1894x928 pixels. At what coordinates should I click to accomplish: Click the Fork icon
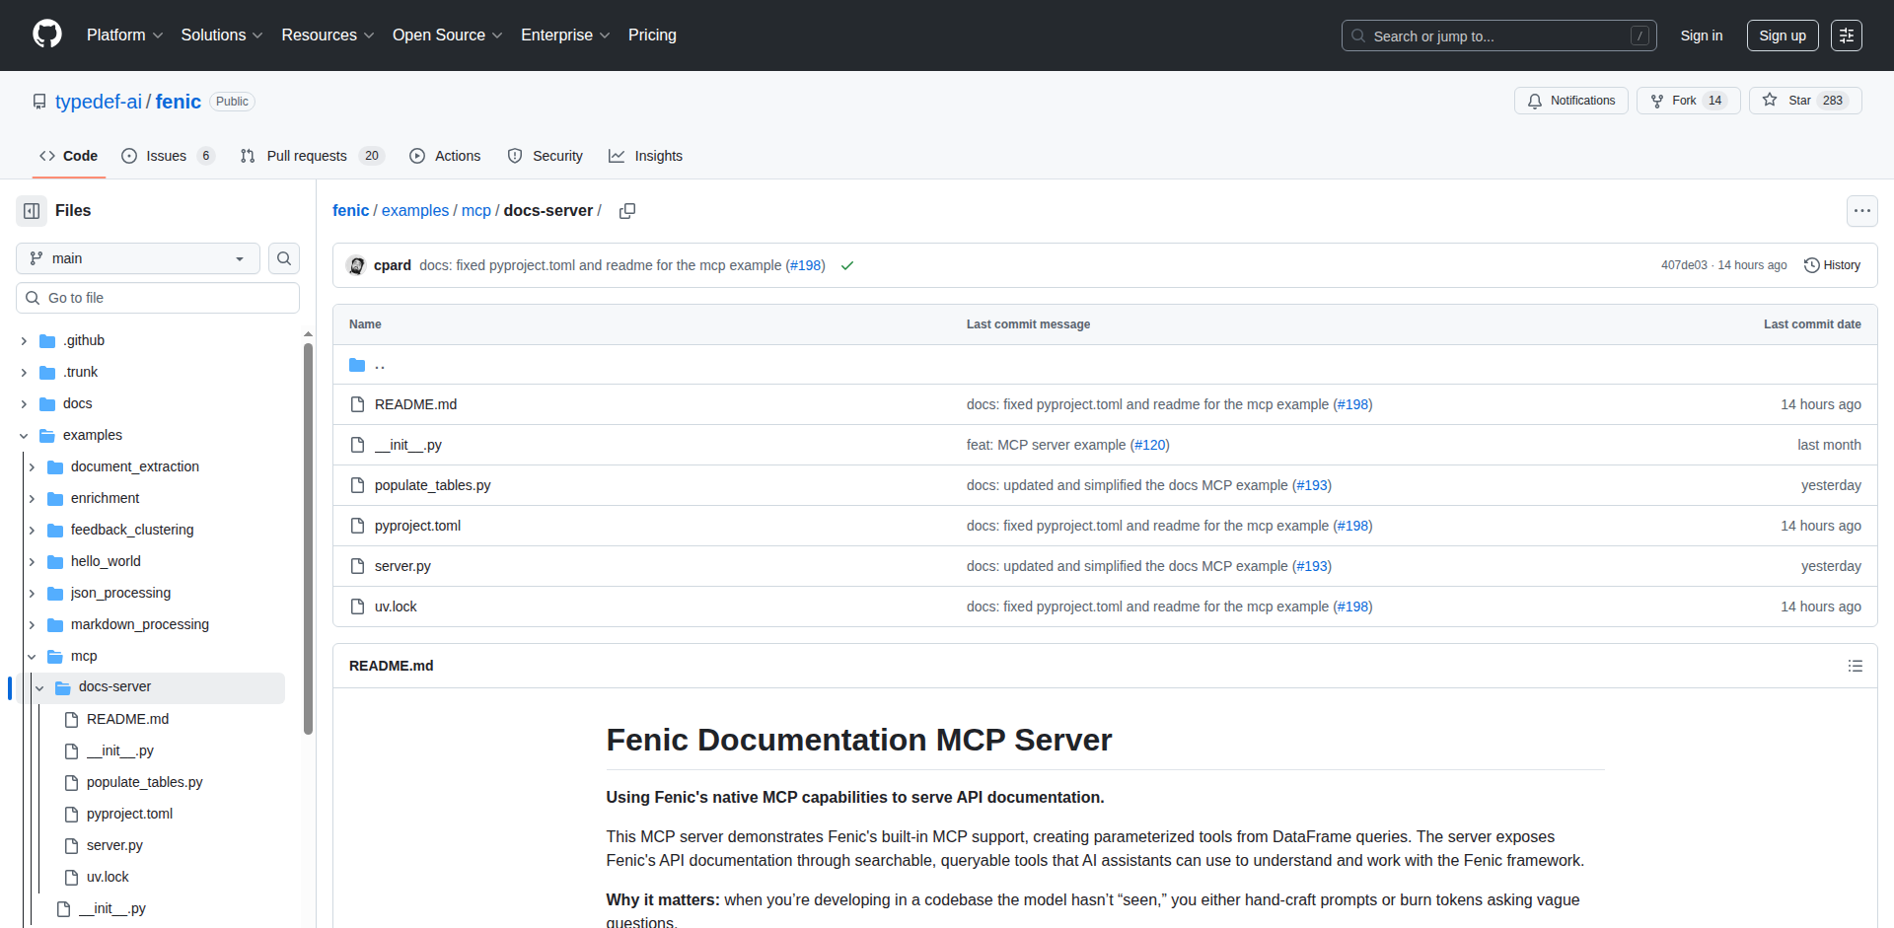coord(1657,101)
